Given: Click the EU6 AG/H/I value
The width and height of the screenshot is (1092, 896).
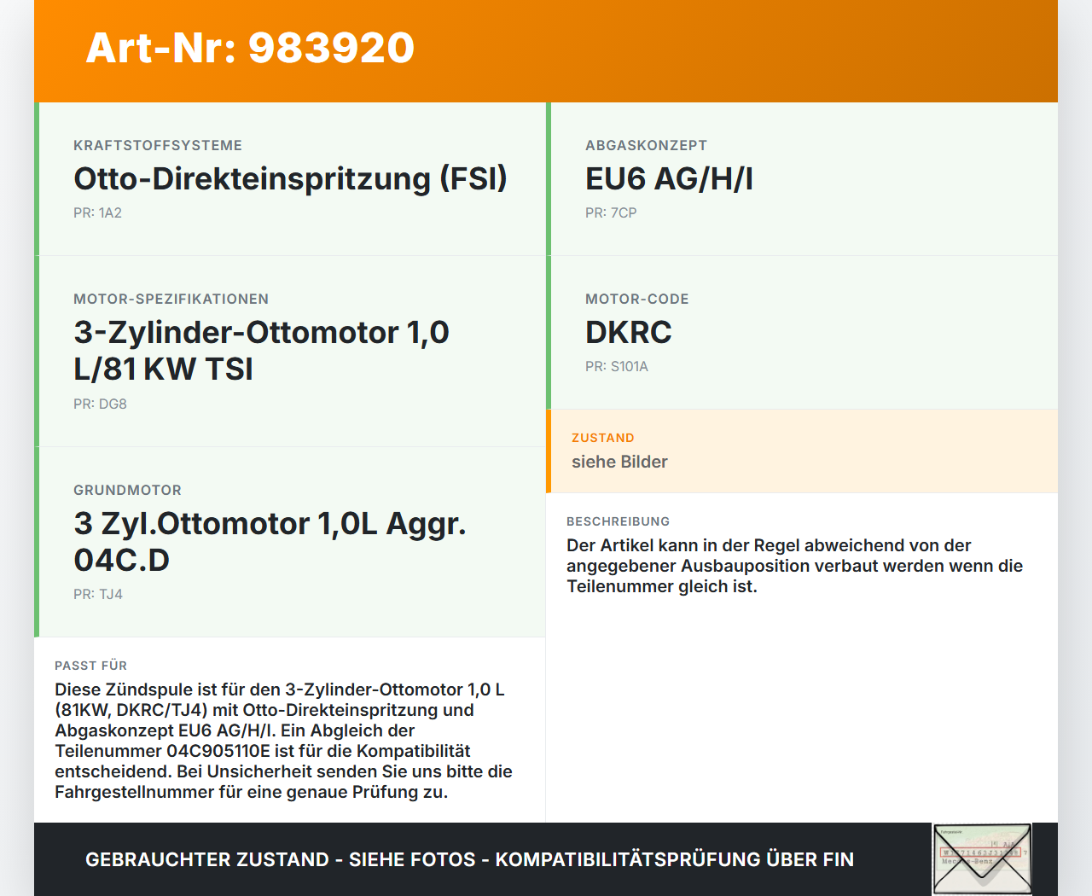Looking at the screenshot, I should click(669, 178).
